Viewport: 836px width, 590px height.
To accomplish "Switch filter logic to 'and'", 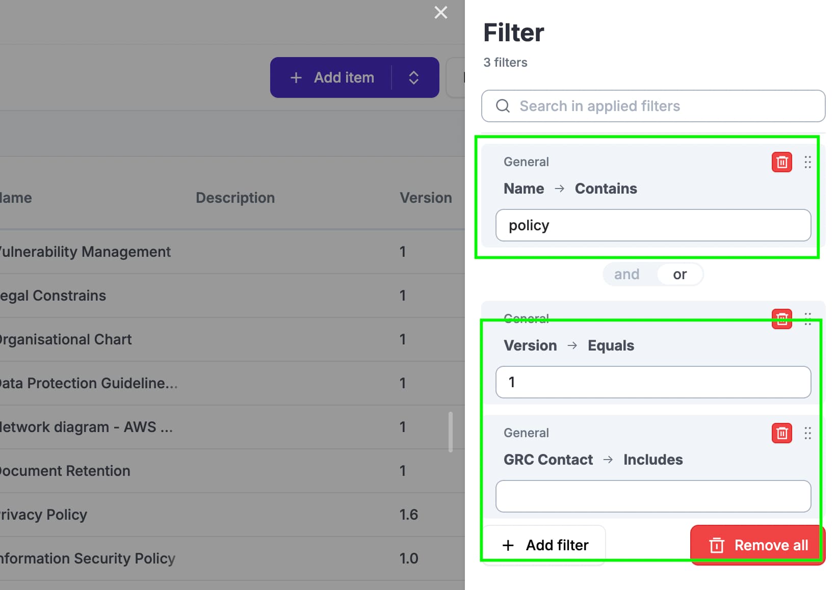I will click(626, 274).
